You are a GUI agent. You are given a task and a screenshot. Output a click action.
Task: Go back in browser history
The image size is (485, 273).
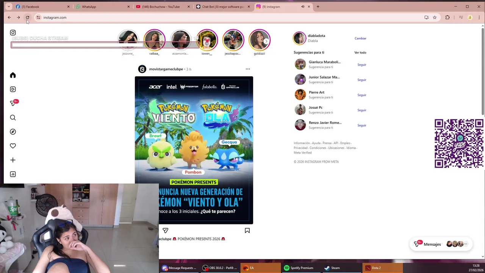[x=9, y=17]
